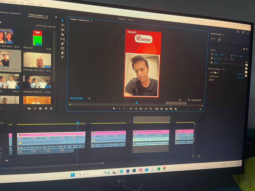Open Project: project 1 panel menu
Viewport: 255px width, 191px height.
point(47,16)
